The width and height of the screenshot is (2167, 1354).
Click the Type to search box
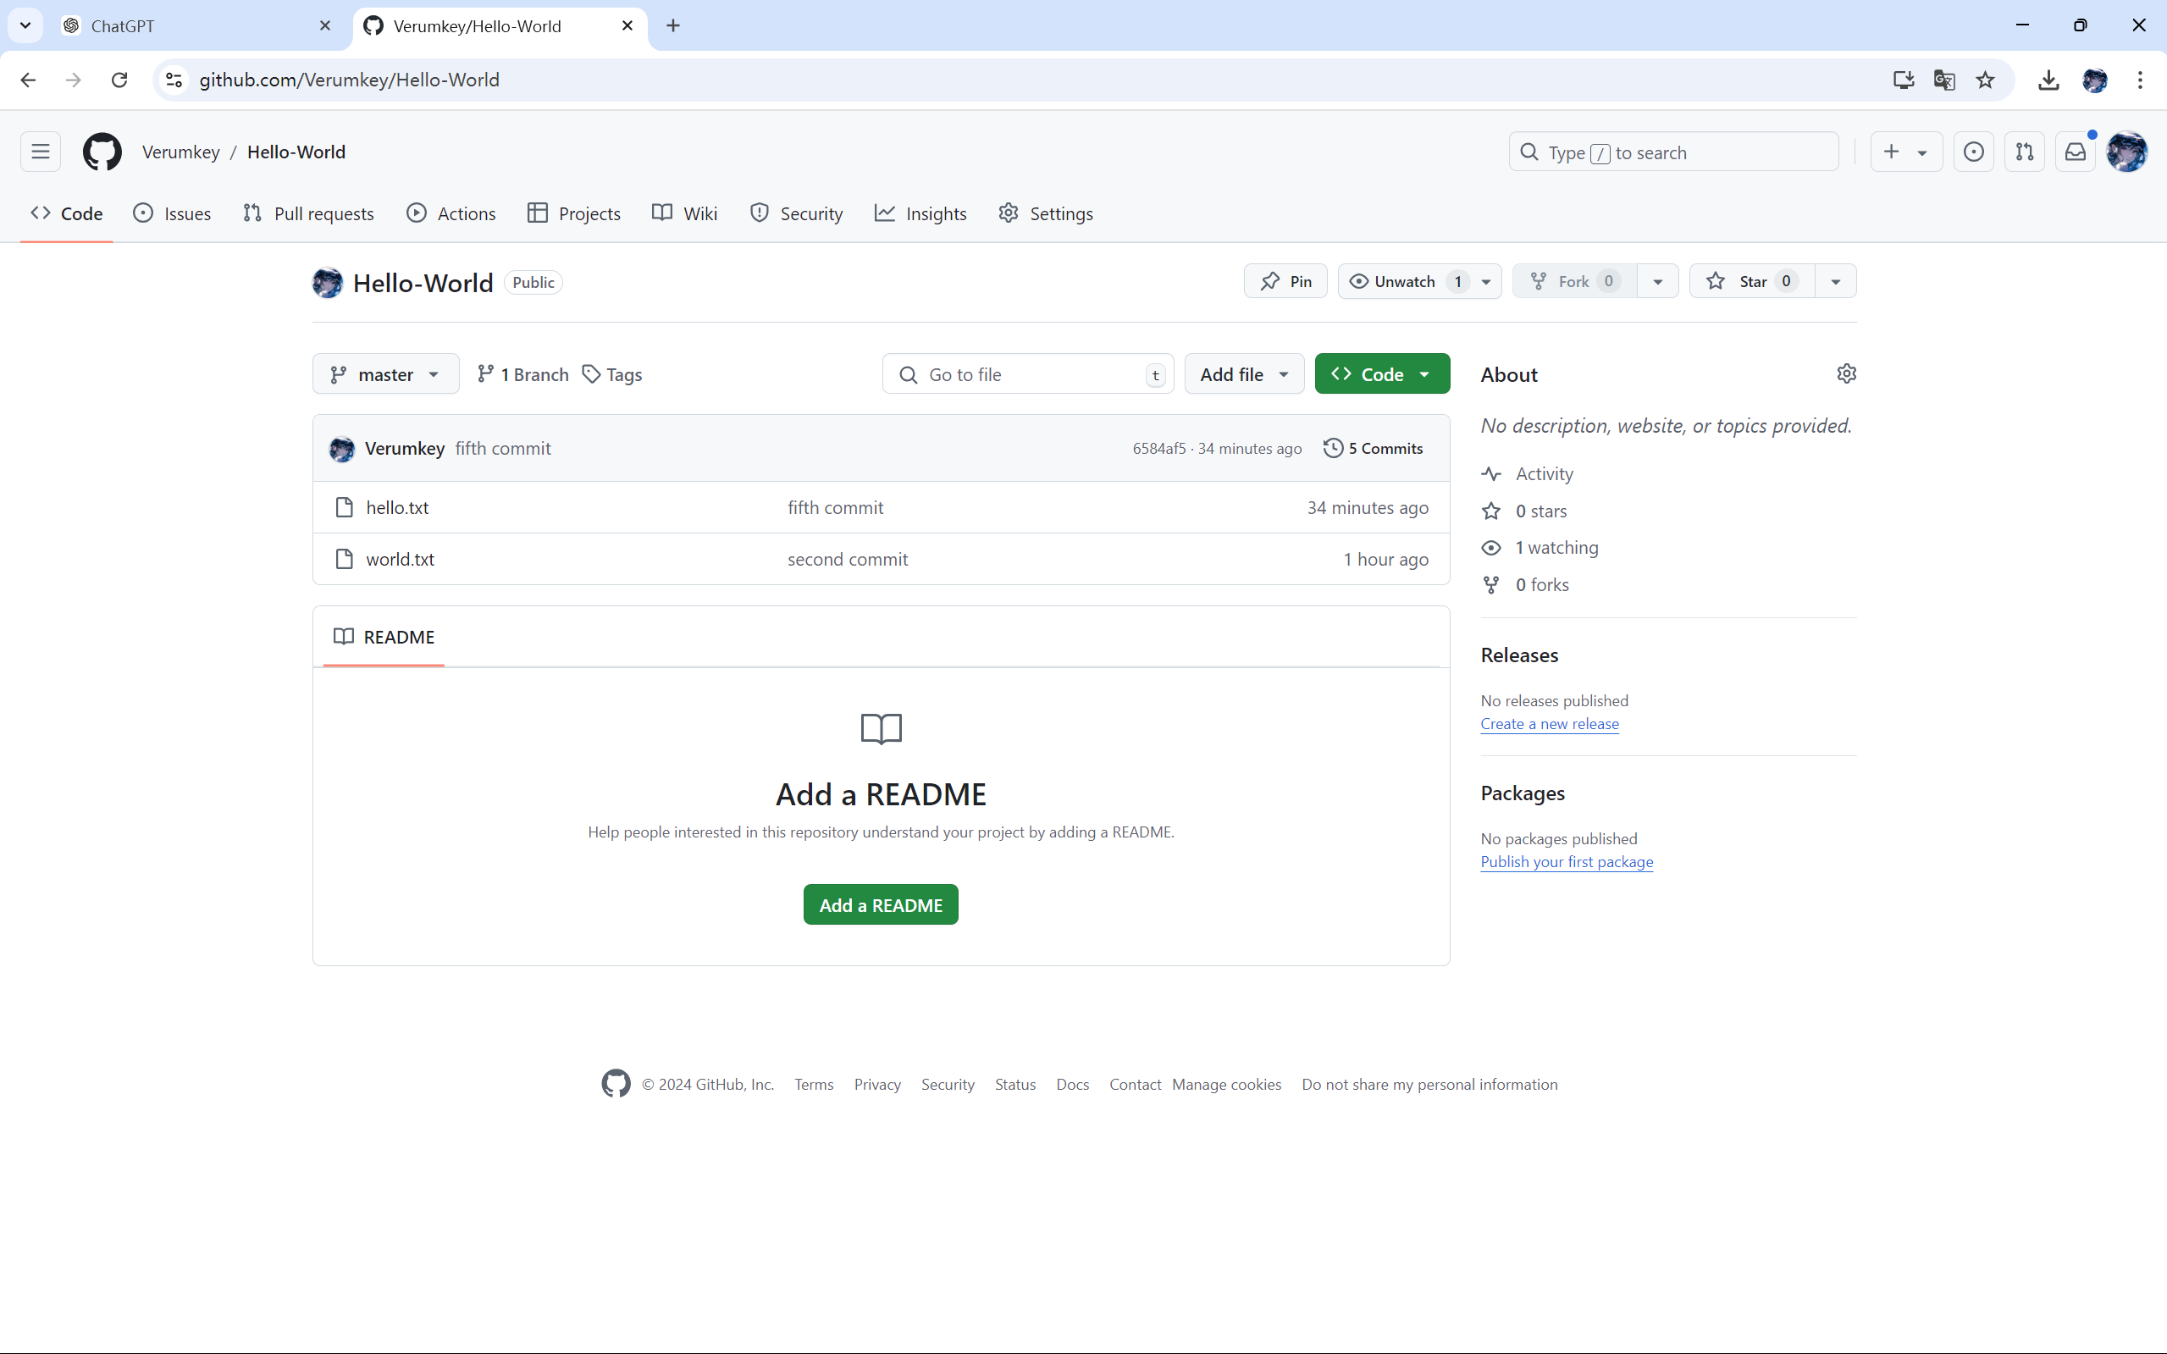[1673, 152]
